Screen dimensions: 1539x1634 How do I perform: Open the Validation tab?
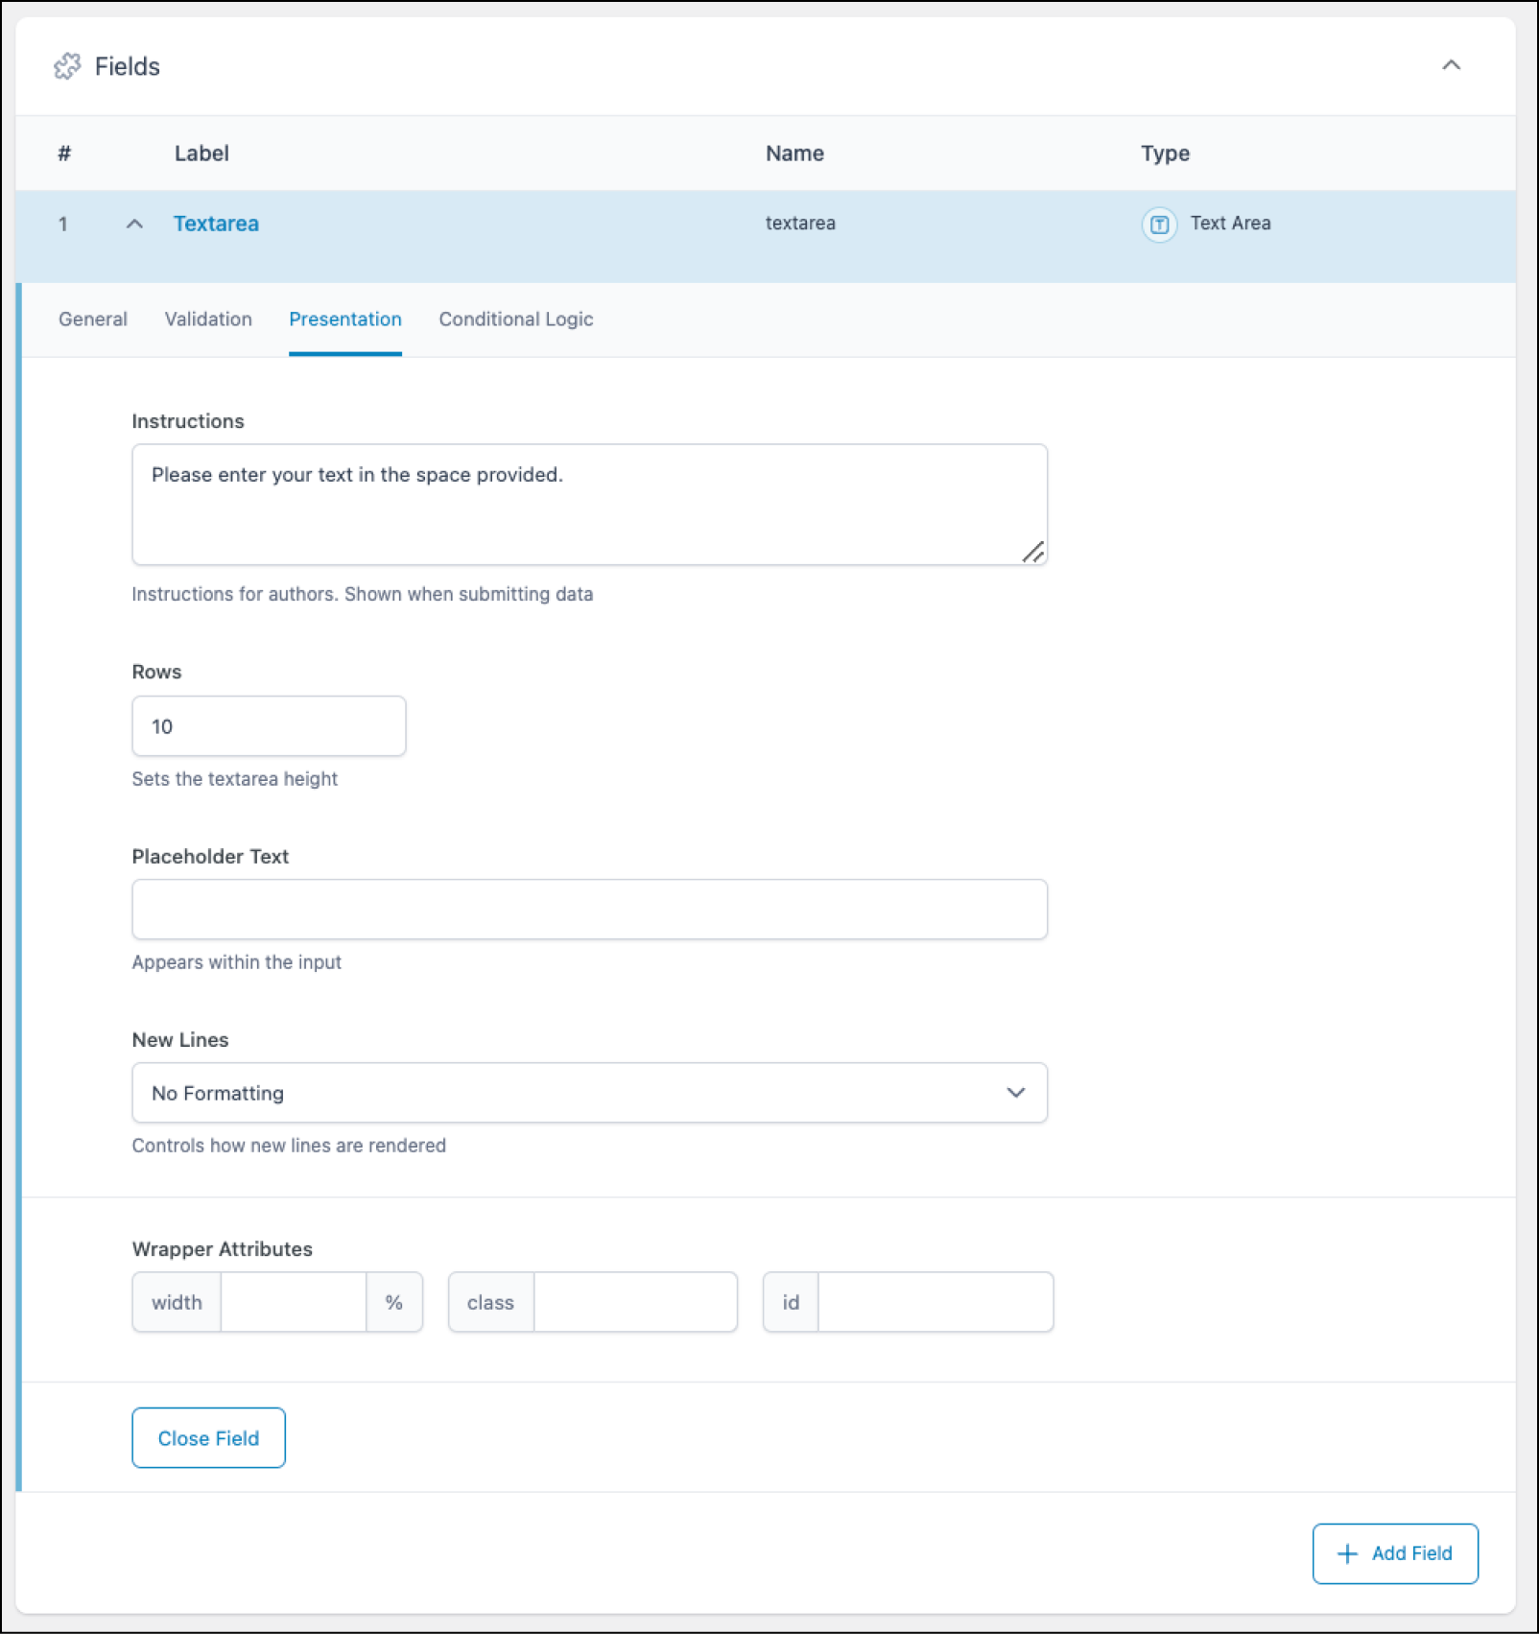tap(208, 320)
